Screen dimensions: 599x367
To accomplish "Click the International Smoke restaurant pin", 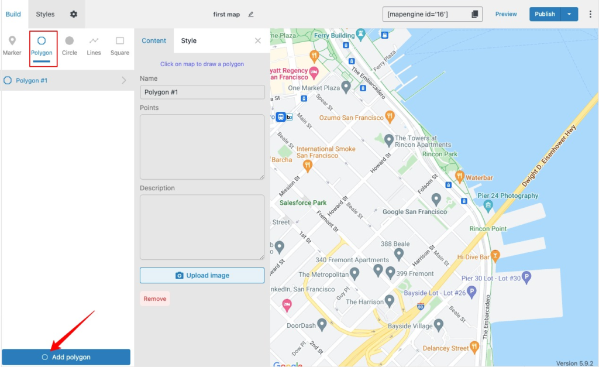I will tap(308, 166).
